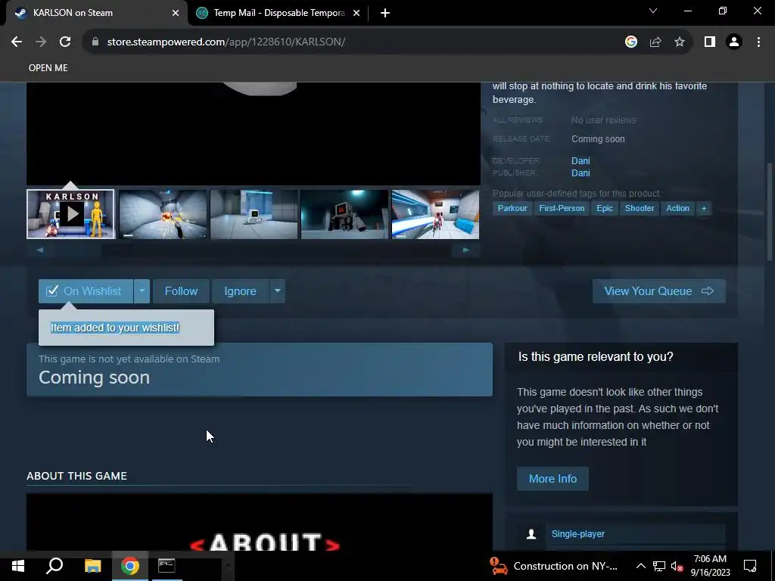Screen dimensions: 775x581
Task: Expand the wishlist dropdown arrow
Action: [x=142, y=291]
